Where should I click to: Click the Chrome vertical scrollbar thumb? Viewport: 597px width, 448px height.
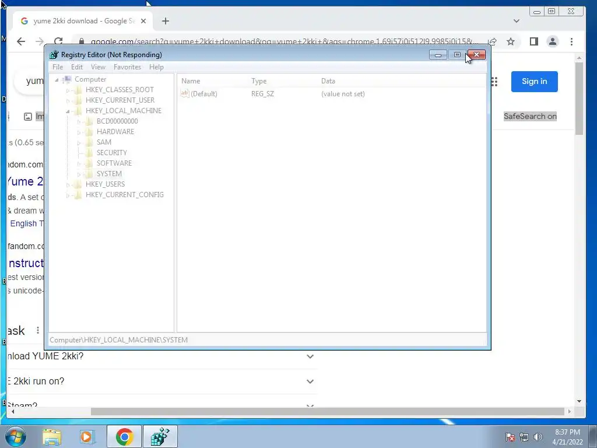coord(579,98)
